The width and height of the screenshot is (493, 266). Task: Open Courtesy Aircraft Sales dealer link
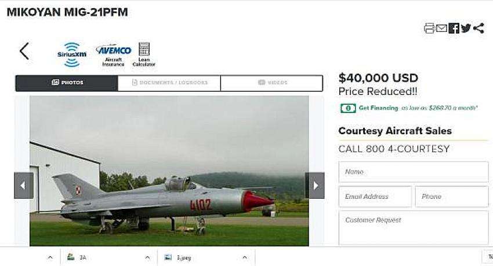(x=395, y=131)
